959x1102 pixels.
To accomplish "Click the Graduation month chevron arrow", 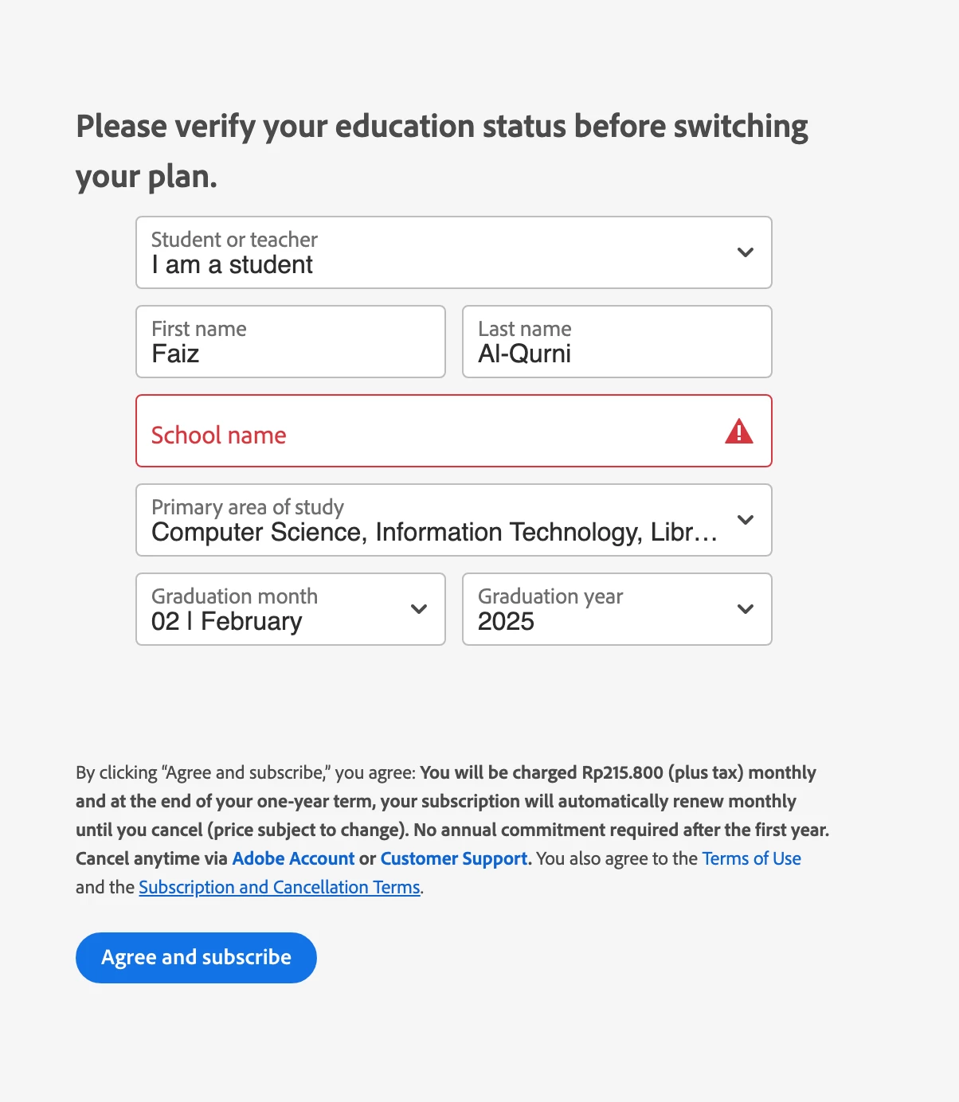I will [419, 609].
